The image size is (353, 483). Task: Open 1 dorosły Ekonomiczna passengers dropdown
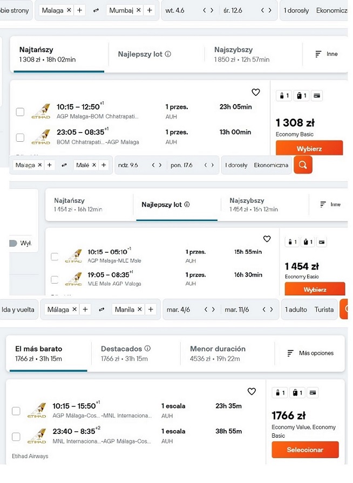pos(257,165)
